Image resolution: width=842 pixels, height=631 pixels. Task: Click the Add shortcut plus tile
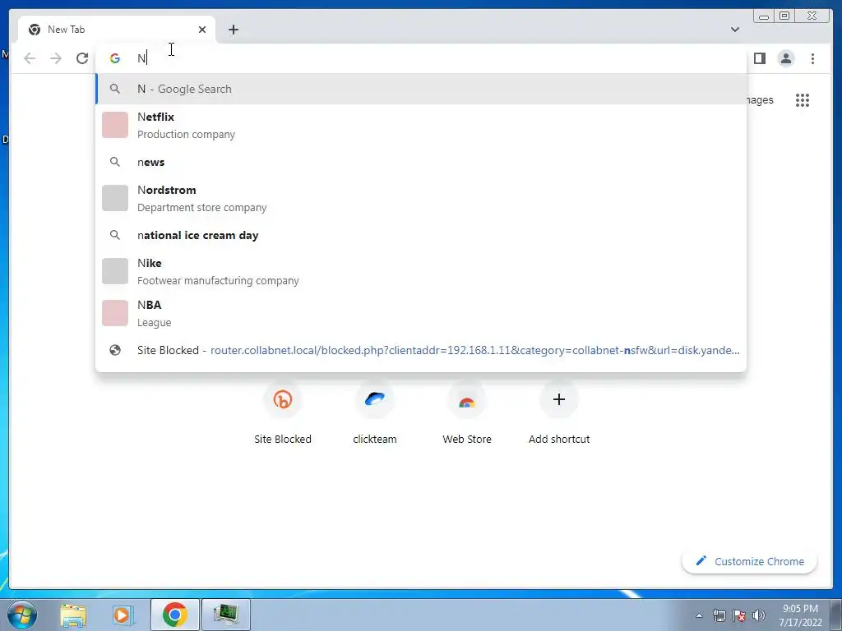(559, 413)
